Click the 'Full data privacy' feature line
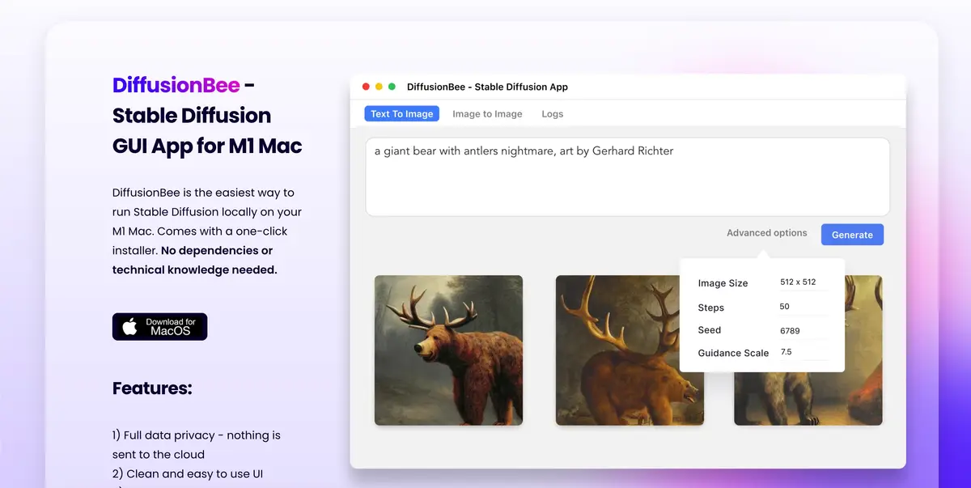Screen dimensions: 971x488 click(197, 445)
